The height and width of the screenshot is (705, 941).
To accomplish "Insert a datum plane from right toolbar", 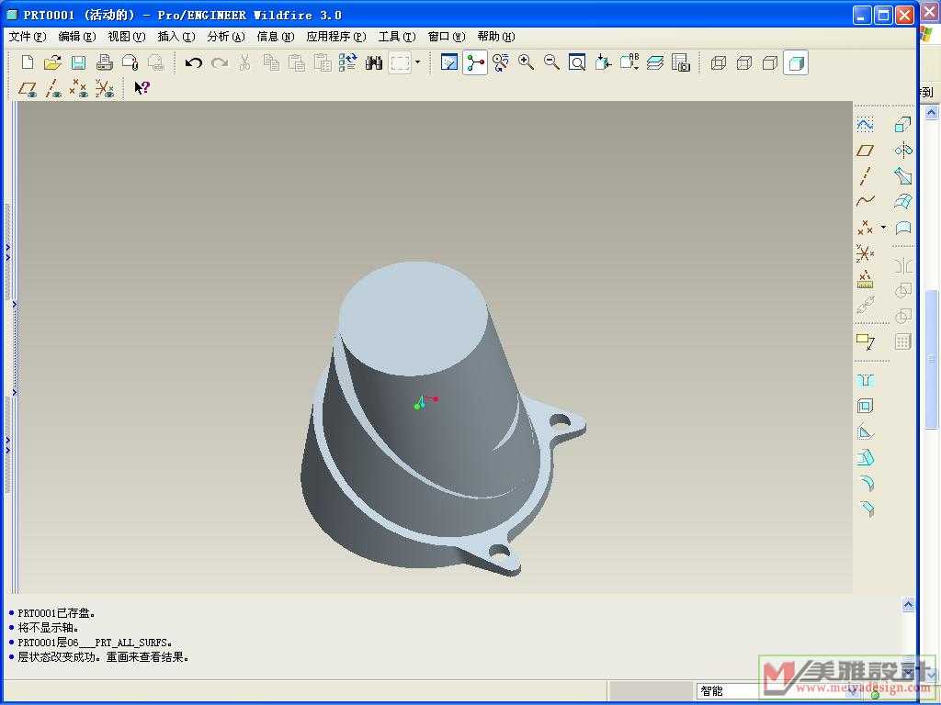I will pos(865,151).
